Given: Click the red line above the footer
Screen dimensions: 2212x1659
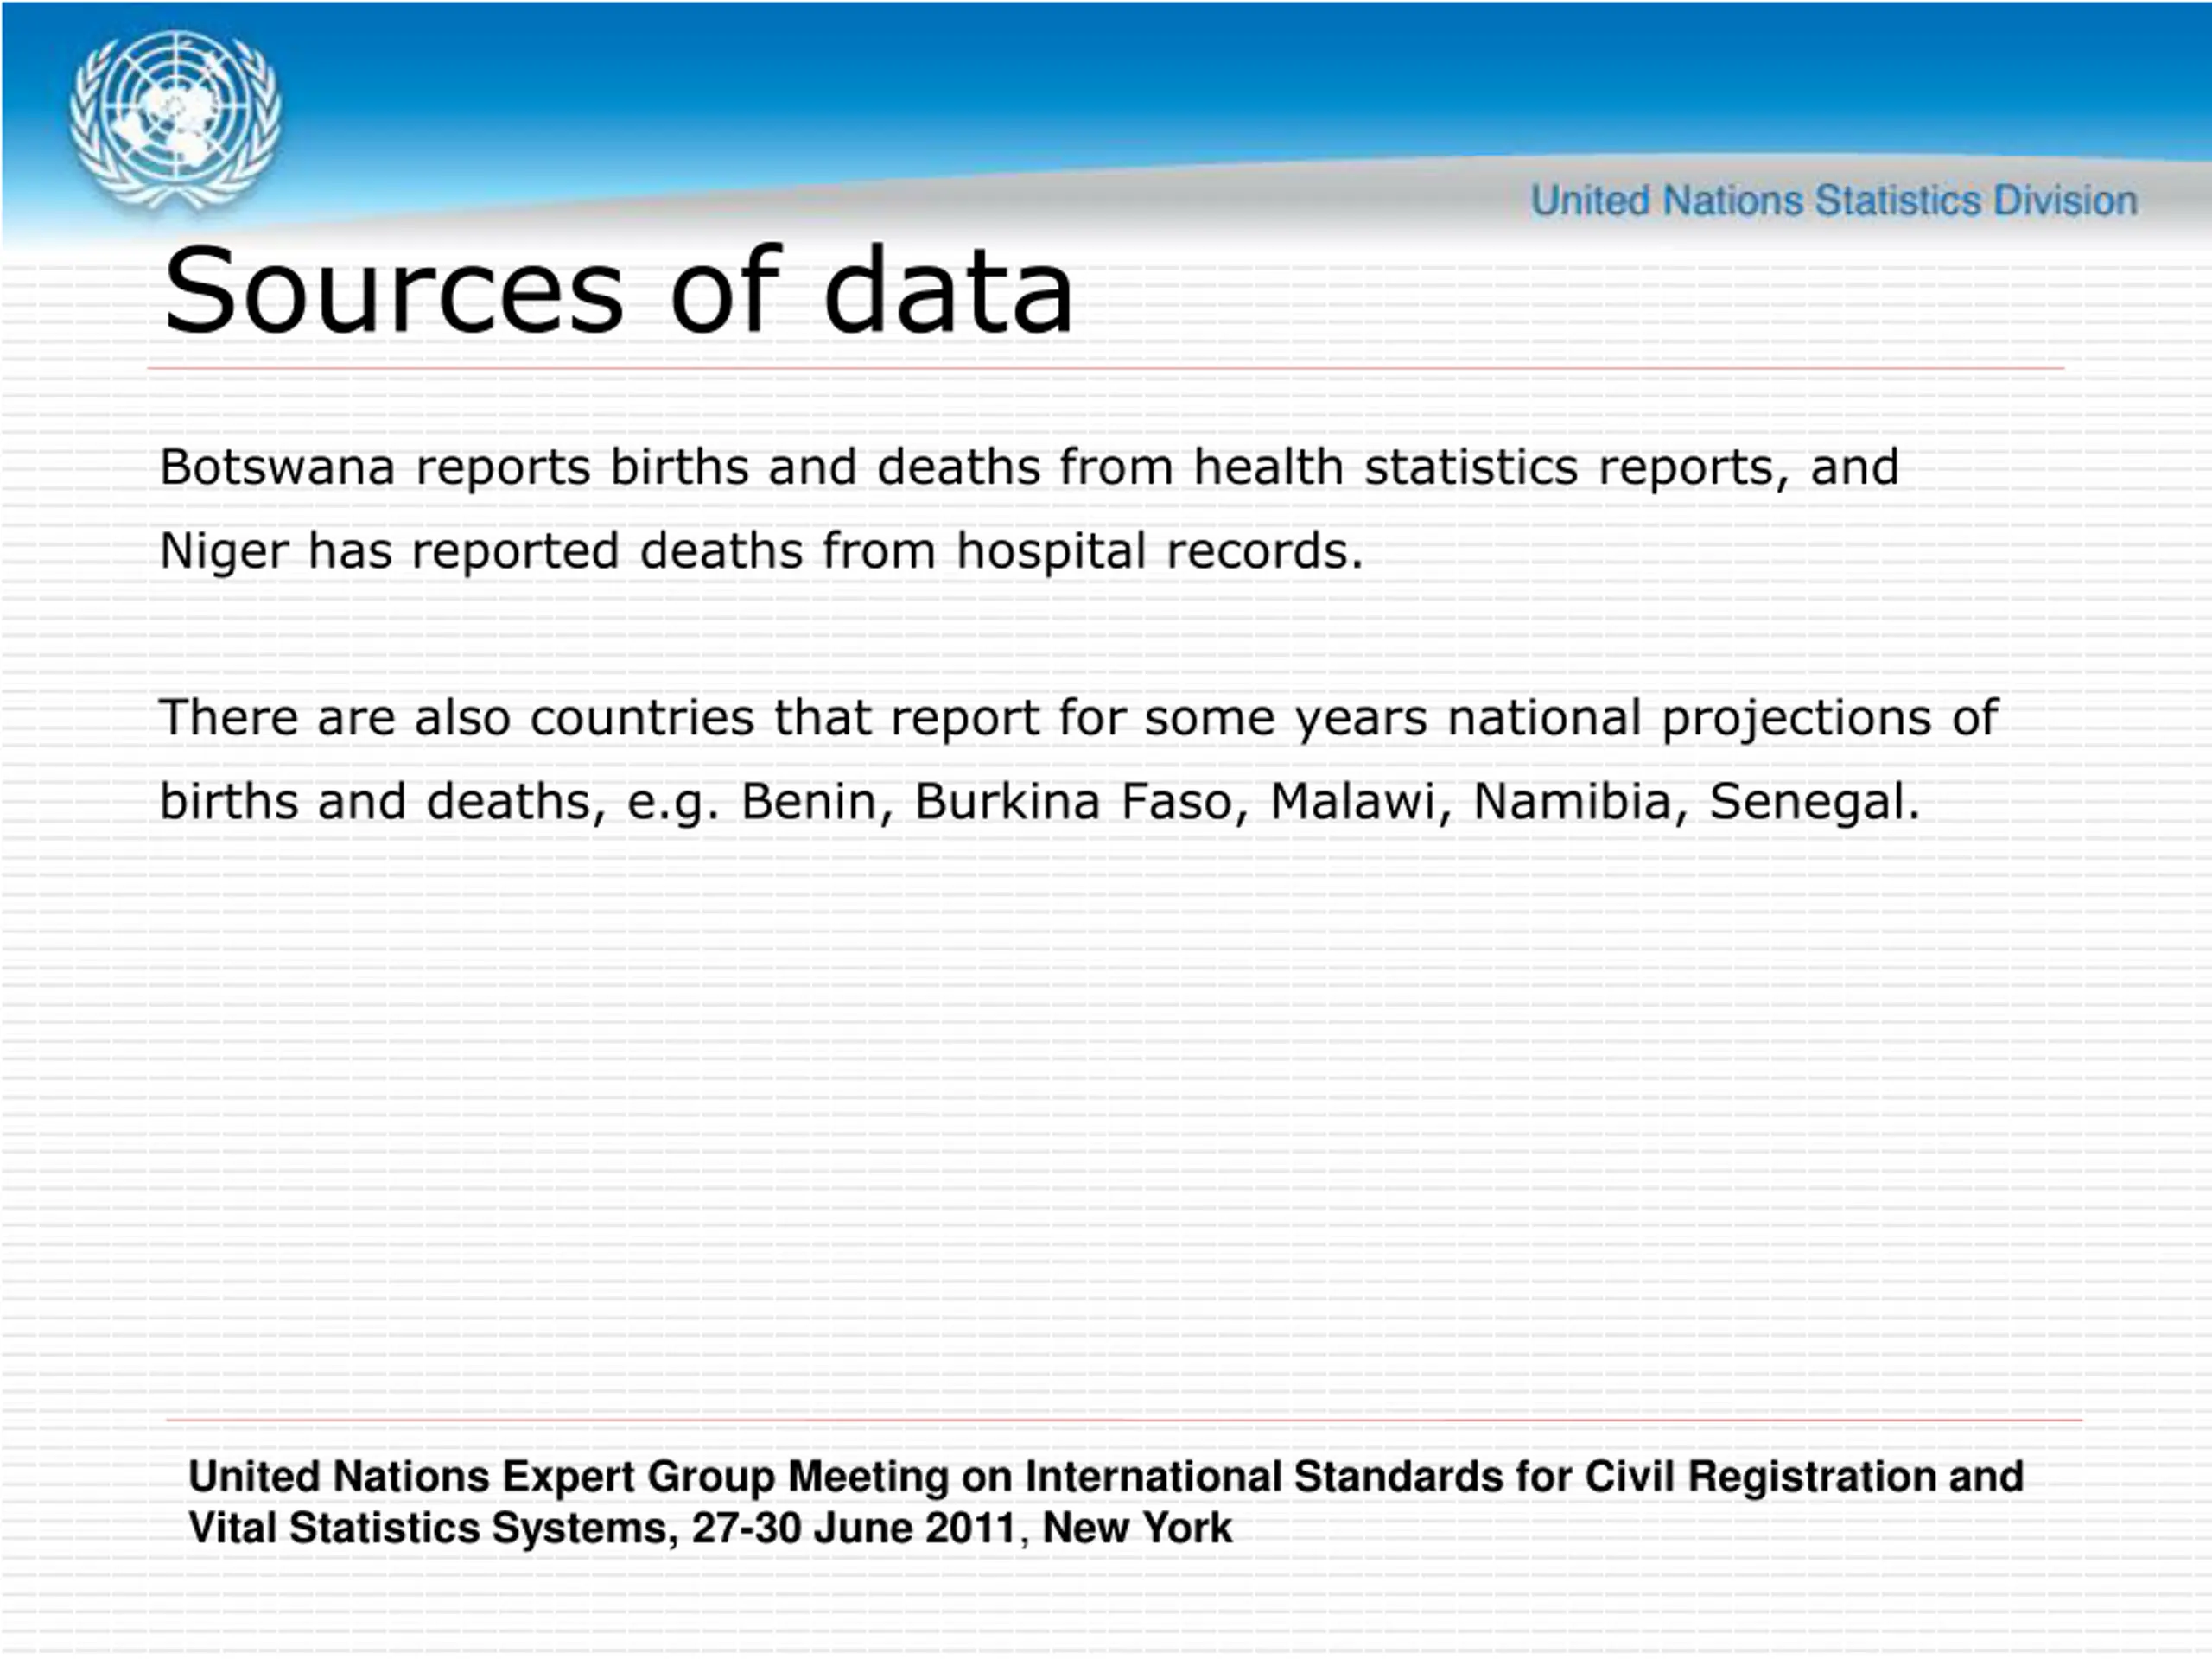Looking at the screenshot, I should [x=1124, y=1419].
